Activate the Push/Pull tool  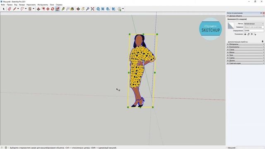(39, 9)
